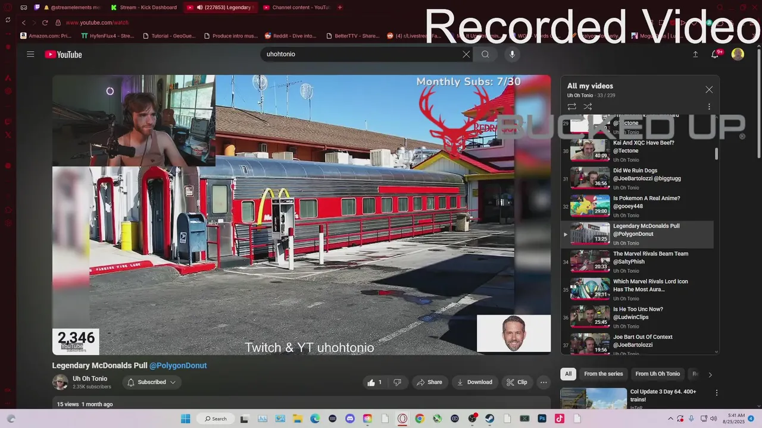The width and height of the screenshot is (762, 428).
Task: Play Joe Bart Out Of Context video
Action: [x=637, y=345]
